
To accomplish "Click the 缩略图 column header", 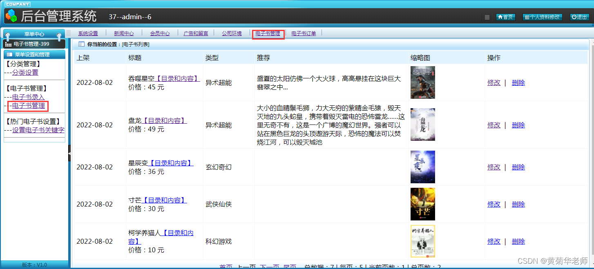I will (x=420, y=58).
